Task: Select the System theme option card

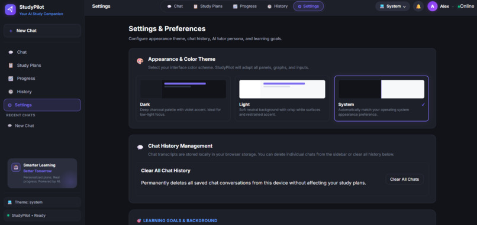Action: point(382,99)
